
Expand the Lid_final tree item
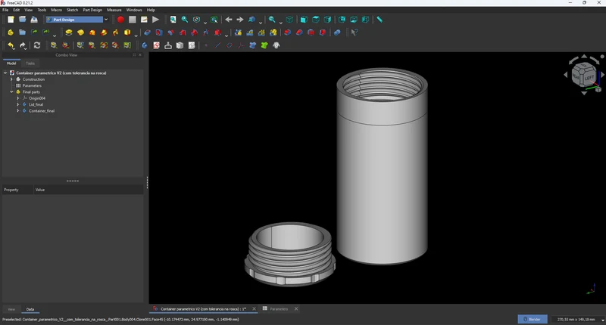(x=17, y=104)
